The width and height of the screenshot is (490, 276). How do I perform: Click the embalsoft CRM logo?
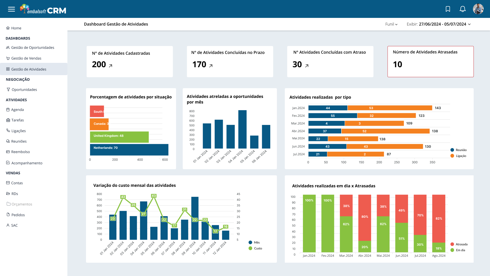(x=43, y=9)
